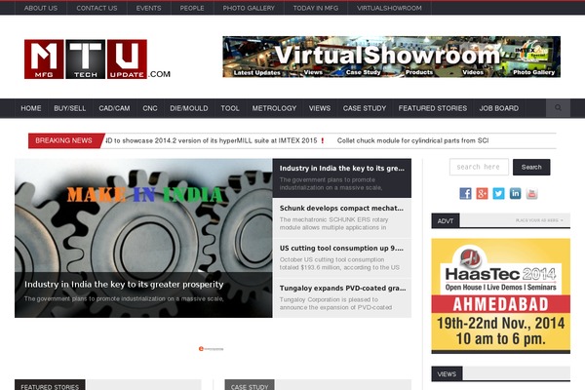The height and width of the screenshot is (390, 585).
Task: Open the People top menu item
Action: [x=192, y=8]
